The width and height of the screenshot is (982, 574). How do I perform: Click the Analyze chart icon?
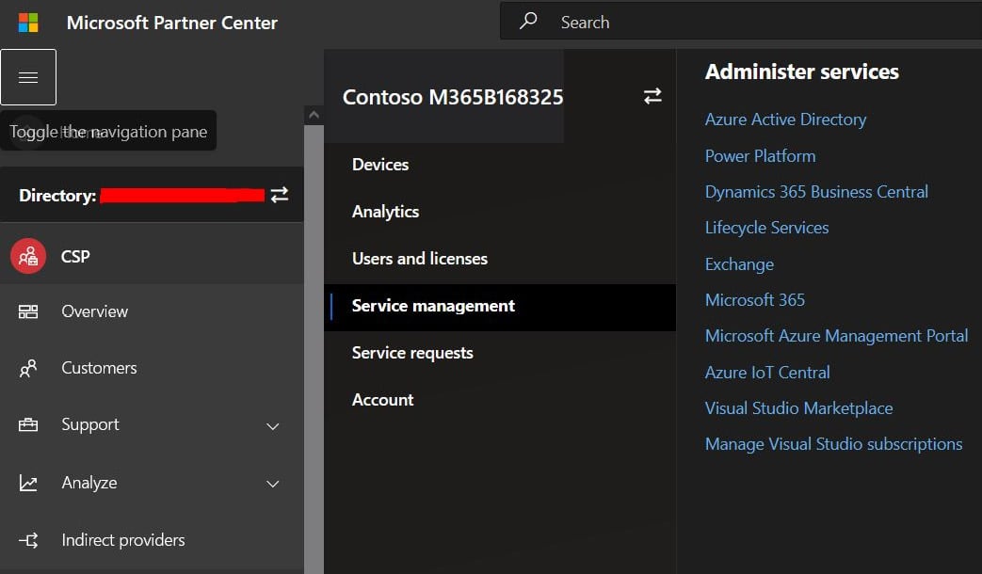tap(28, 483)
